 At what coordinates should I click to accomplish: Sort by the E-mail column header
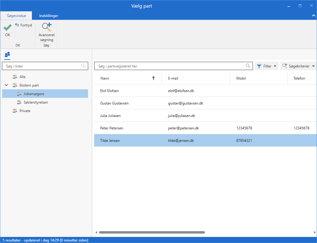point(196,78)
